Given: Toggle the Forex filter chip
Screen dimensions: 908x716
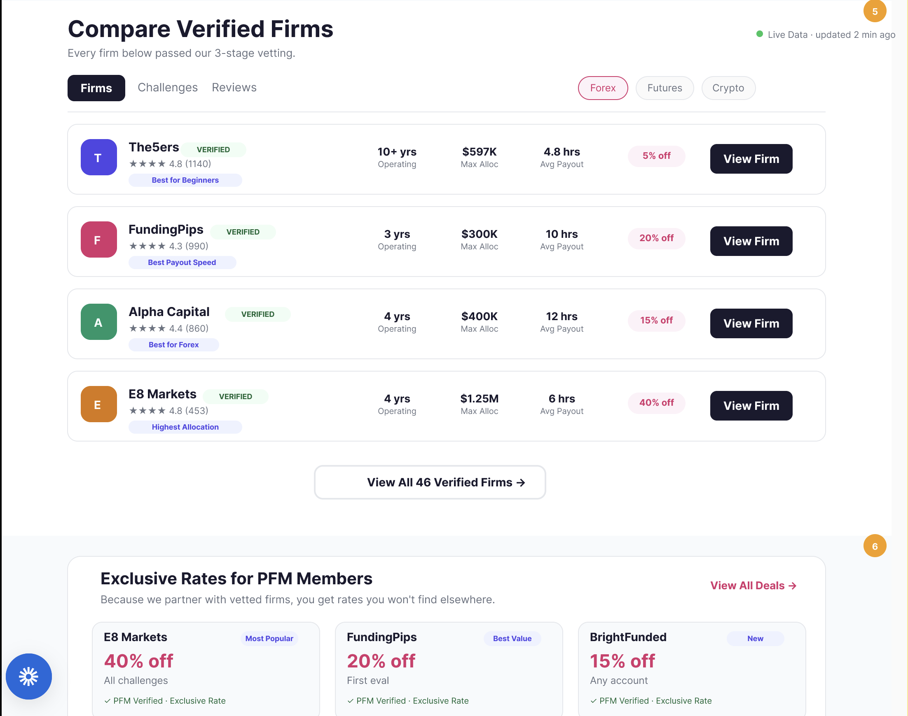Looking at the screenshot, I should 603,88.
